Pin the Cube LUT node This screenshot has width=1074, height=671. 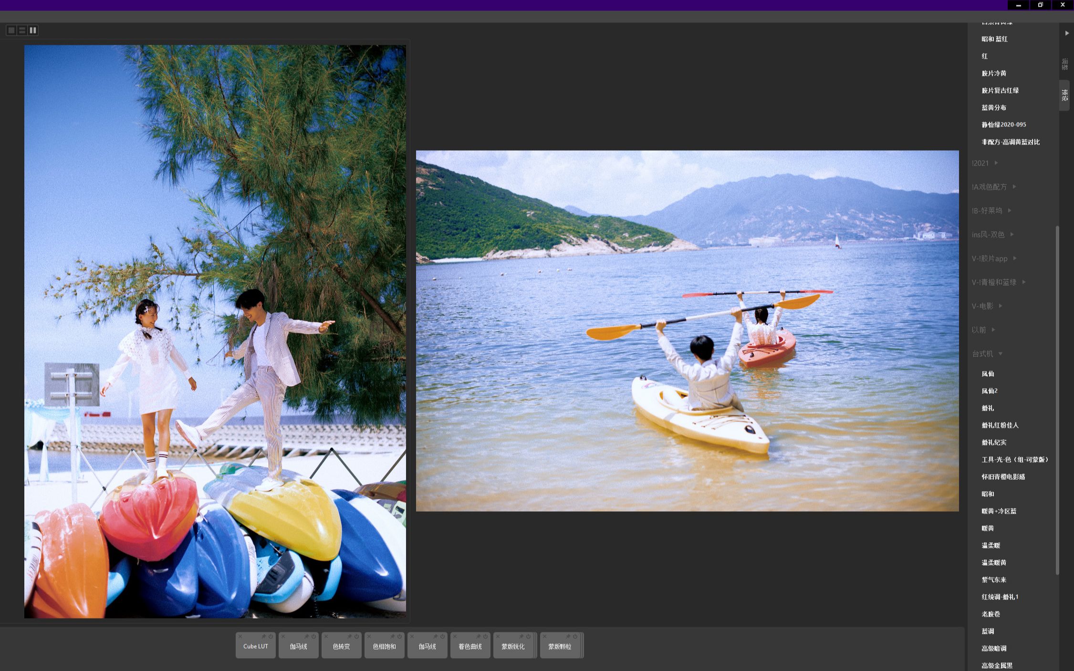click(263, 636)
